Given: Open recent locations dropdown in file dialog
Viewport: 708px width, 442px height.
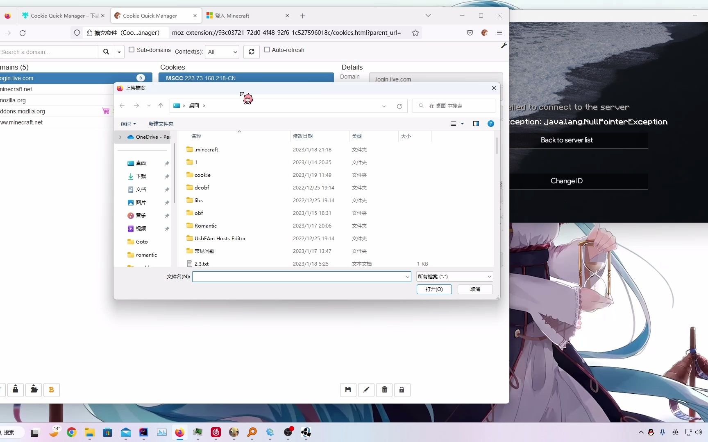Looking at the screenshot, I should pos(149,106).
